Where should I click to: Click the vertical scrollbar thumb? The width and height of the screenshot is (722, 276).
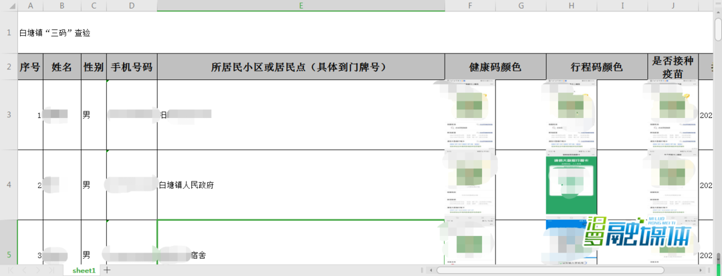coord(717,30)
